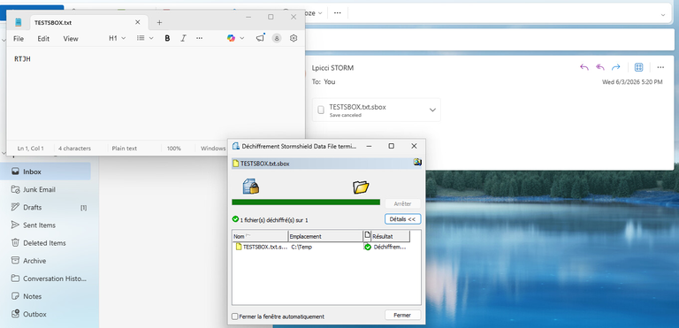Reply all to the Lpicci STORM email
Viewport: 679px width, 328px height.
[600, 67]
